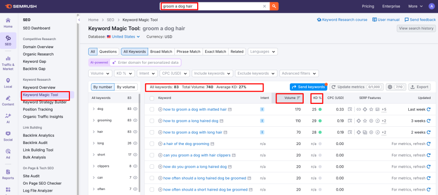Refresh metrics for 'how to groom a dog with matted hair'
This screenshot has width=438, height=195.
tap(429, 109)
